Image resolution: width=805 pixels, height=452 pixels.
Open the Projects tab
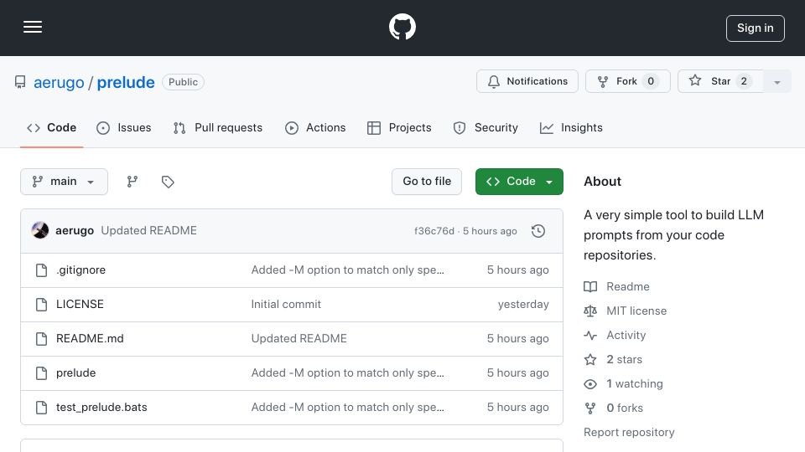pos(399,127)
